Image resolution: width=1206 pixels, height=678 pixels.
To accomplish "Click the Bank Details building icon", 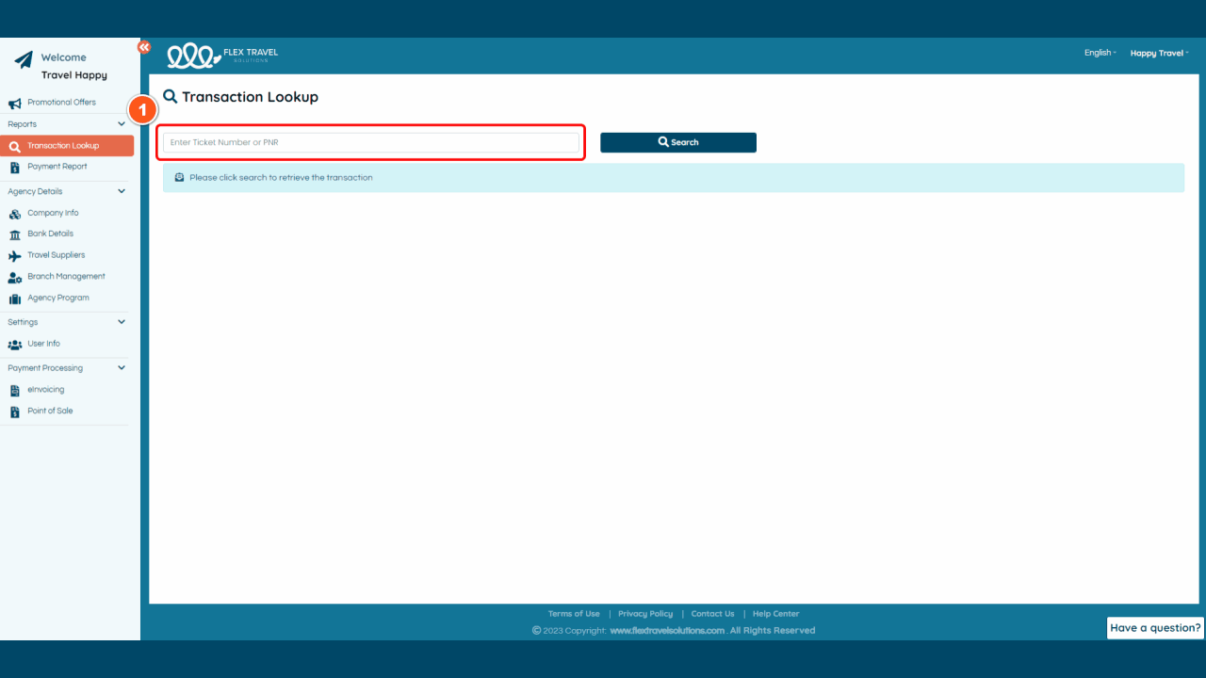I will [15, 234].
